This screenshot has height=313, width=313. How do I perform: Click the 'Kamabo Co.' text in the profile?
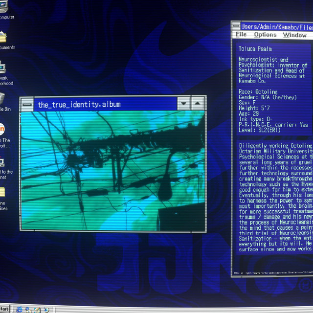(x=252, y=81)
